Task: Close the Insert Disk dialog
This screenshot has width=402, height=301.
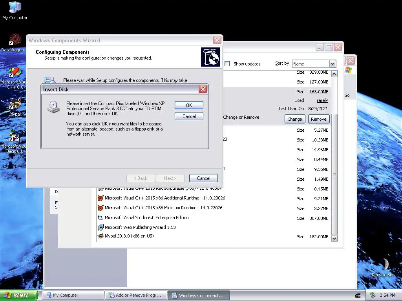Action: click(203, 89)
